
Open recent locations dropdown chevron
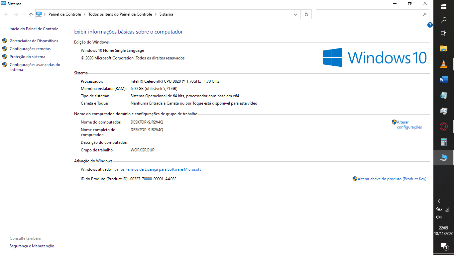tap(24, 14)
